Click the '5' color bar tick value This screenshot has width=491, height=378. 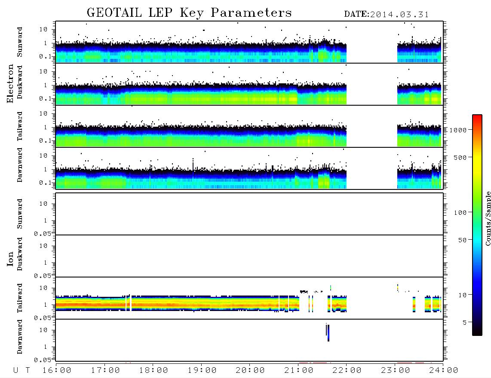(x=464, y=322)
